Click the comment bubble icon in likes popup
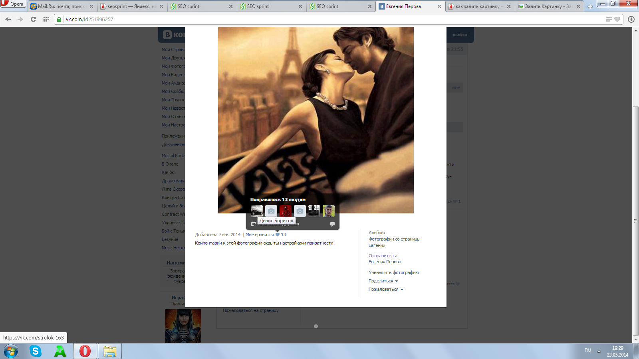 point(332,224)
